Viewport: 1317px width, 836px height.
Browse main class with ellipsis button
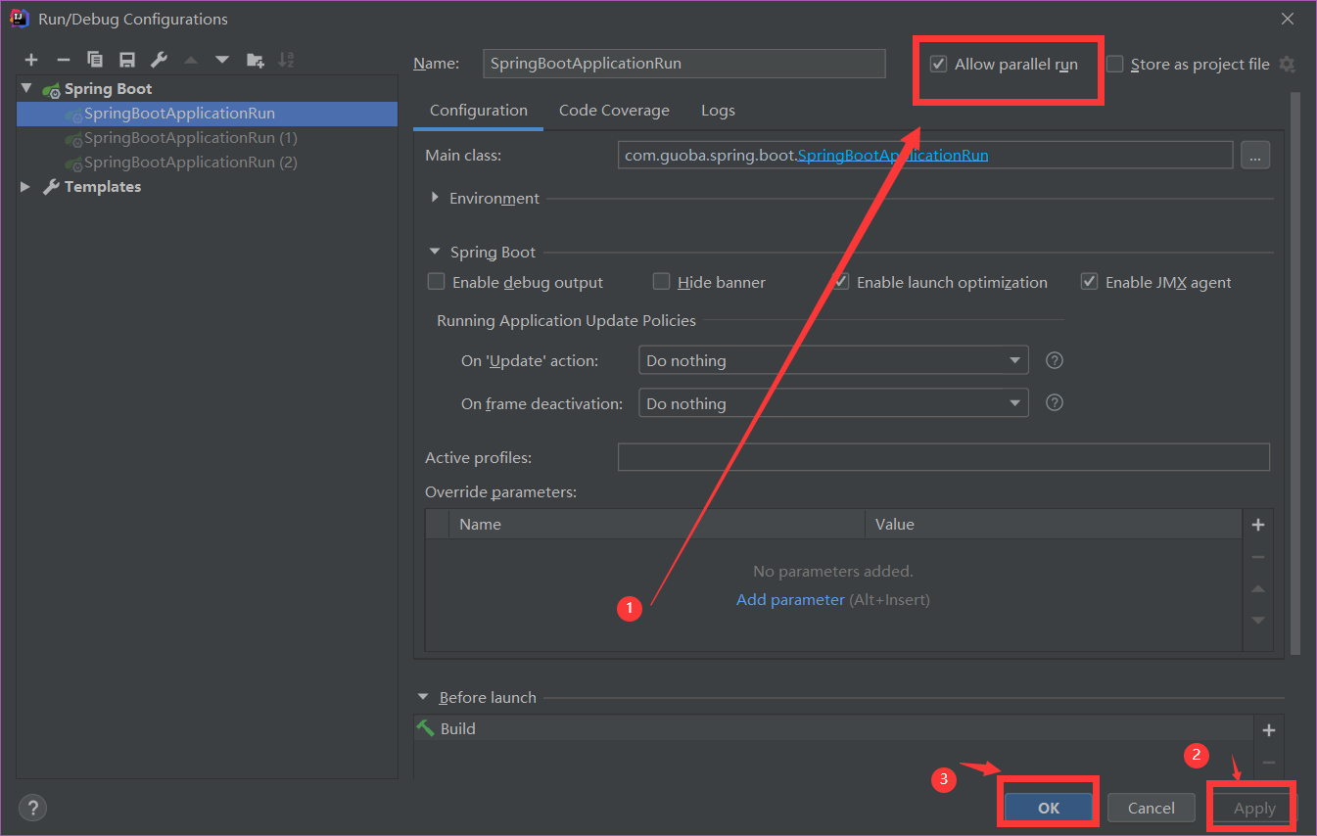coord(1255,156)
